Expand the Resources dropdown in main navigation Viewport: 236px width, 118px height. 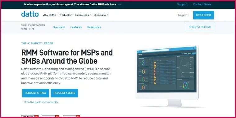[83, 15]
